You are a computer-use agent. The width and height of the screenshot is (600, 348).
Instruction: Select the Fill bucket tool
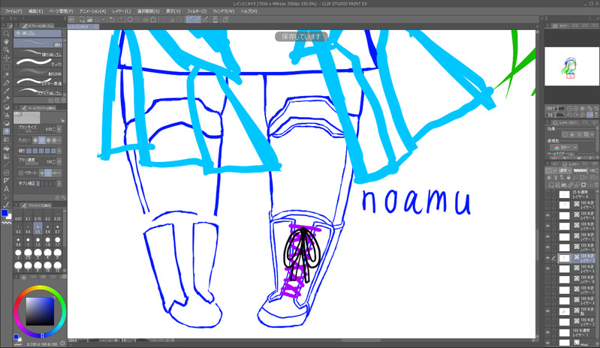point(6,148)
